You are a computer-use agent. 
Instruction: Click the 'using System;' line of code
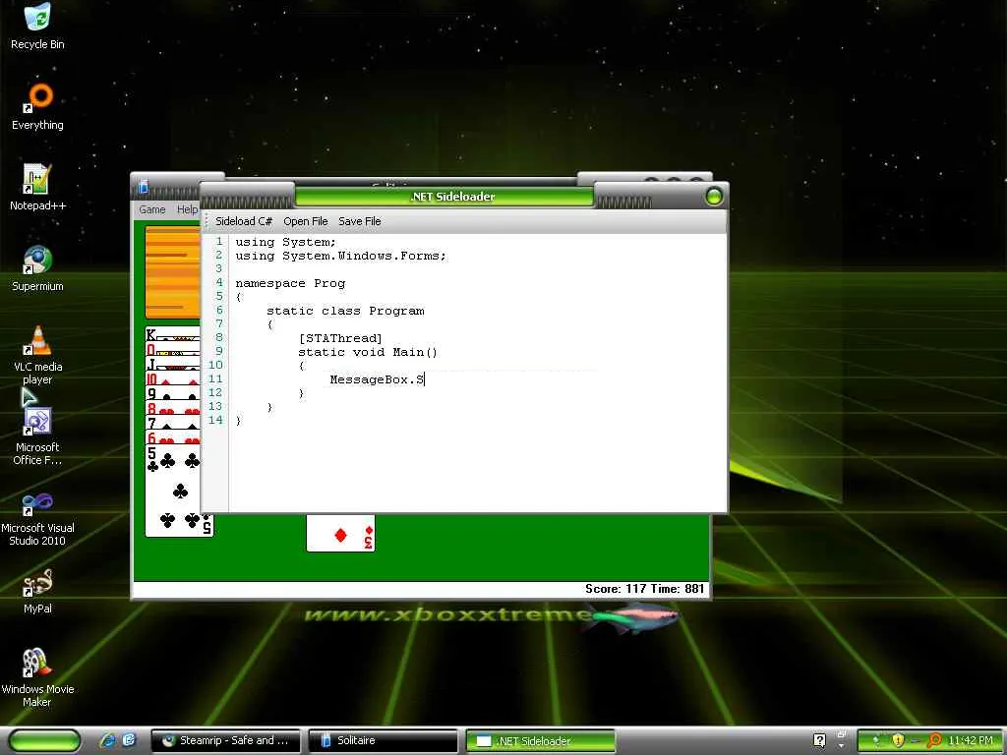tap(285, 243)
